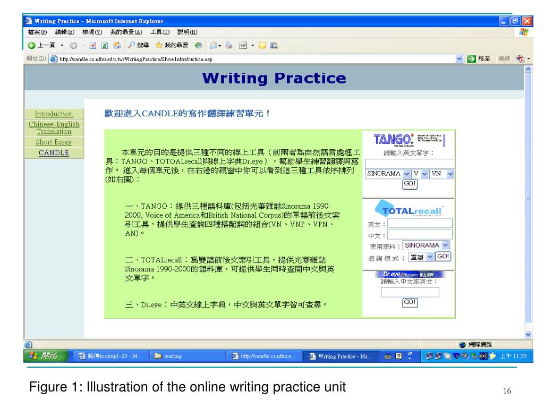Screen dimensions: 544x408
Task: Click the GO! button in TOTALrecall
Action: (x=443, y=257)
